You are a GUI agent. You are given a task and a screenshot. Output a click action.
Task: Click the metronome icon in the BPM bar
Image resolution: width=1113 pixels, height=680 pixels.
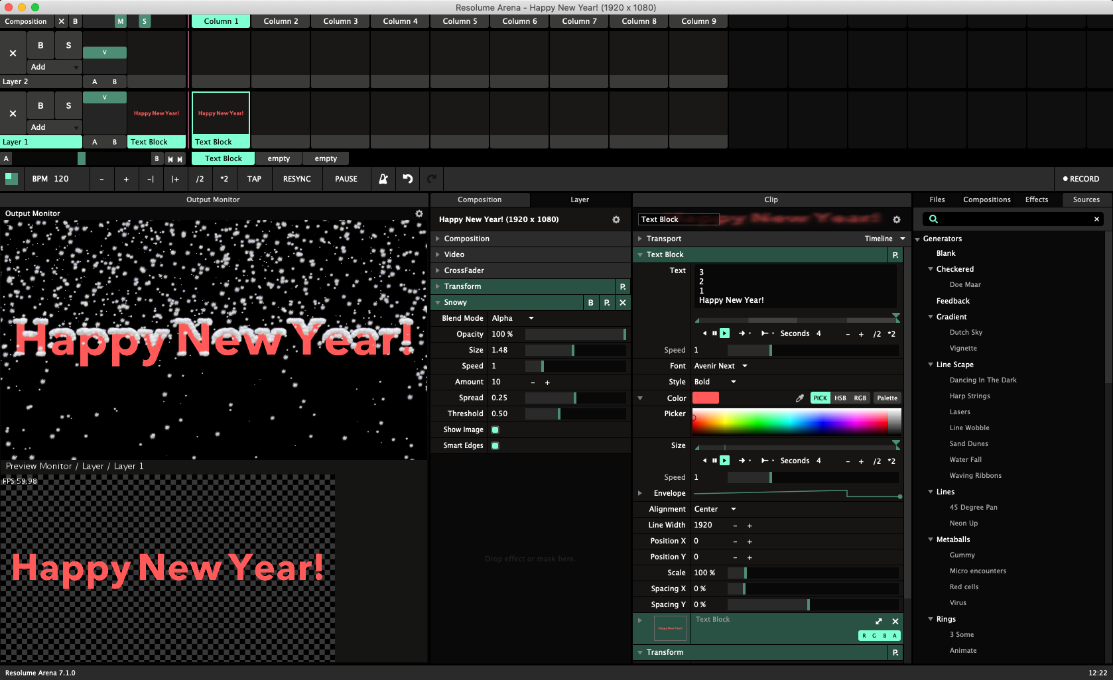tap(383, 179)
